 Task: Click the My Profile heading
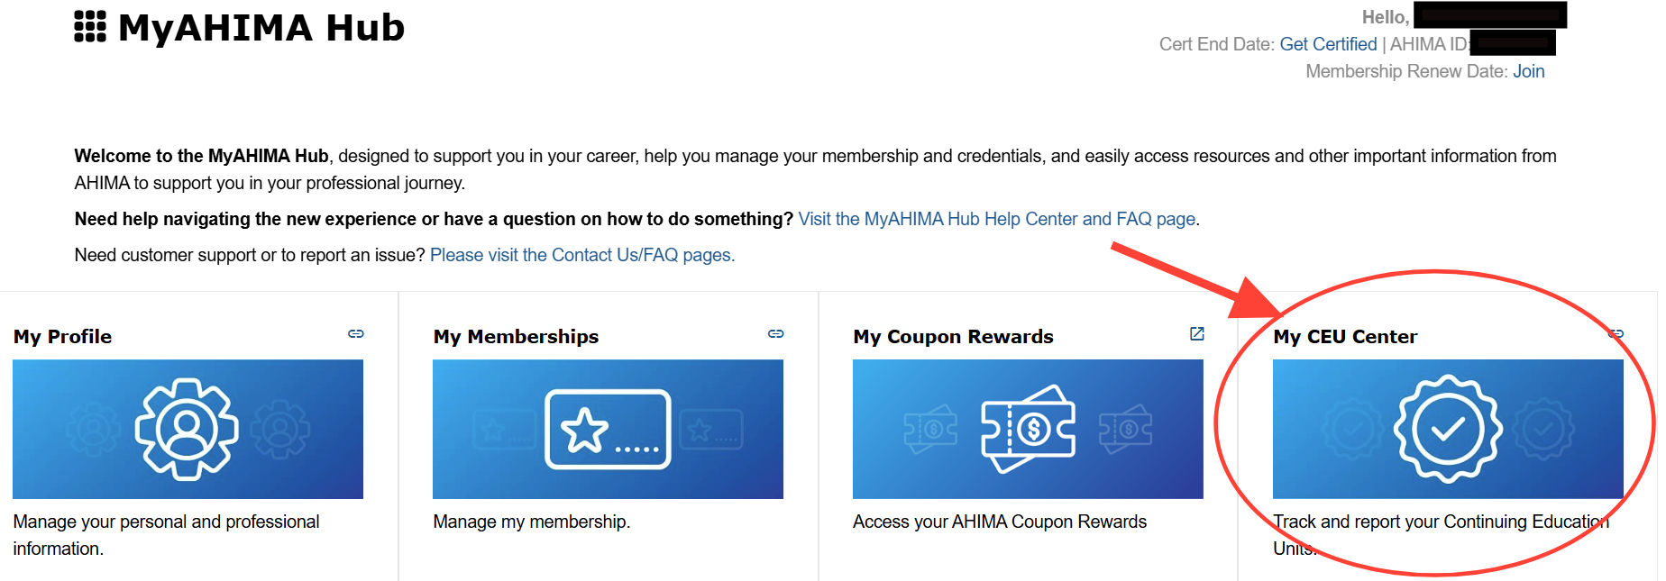point(63,337)
